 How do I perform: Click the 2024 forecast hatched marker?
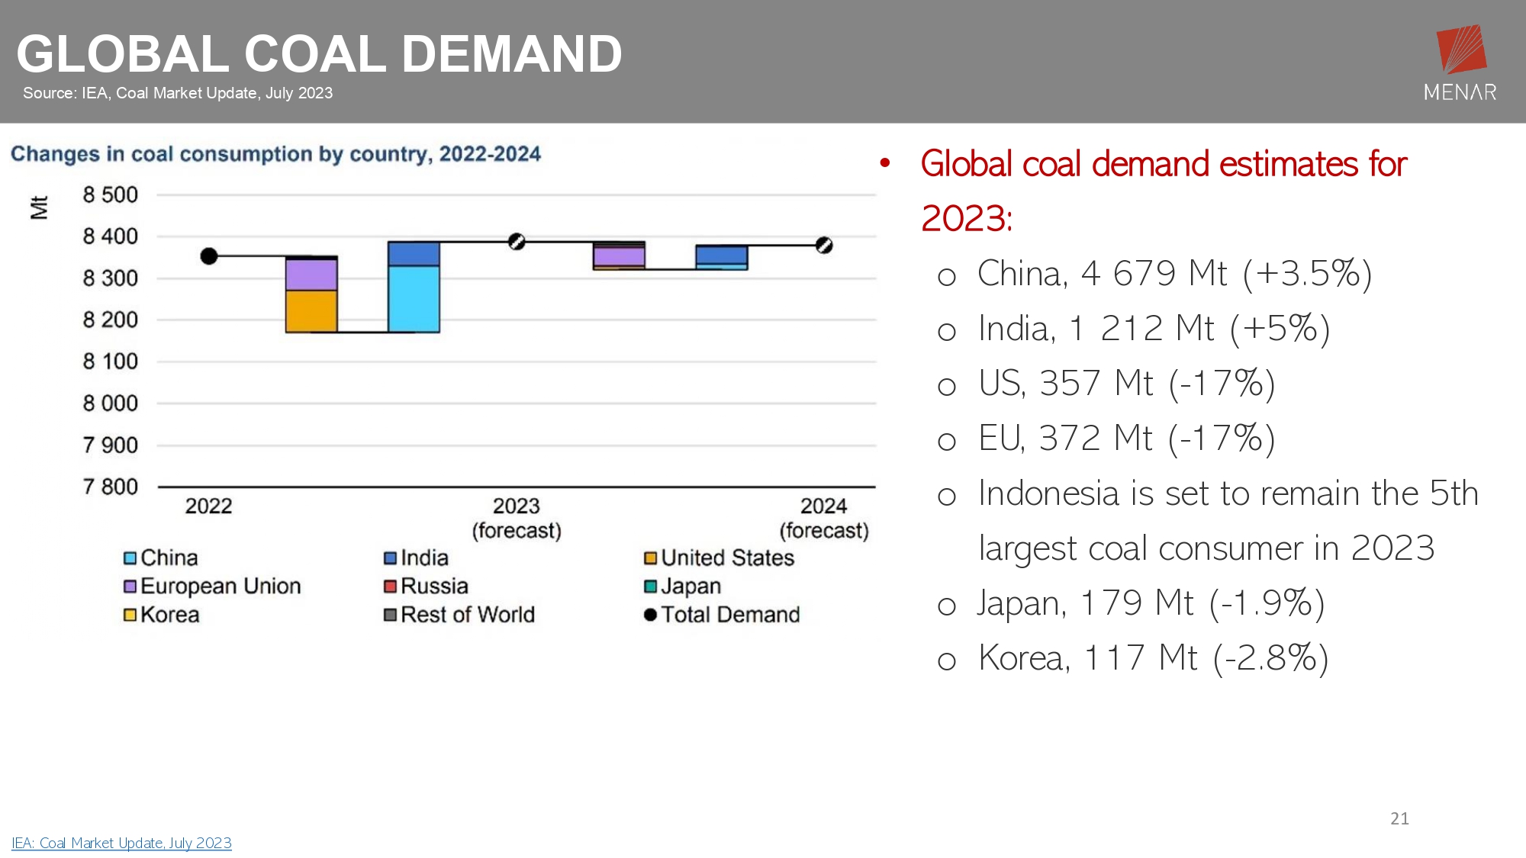coord(824,246)
